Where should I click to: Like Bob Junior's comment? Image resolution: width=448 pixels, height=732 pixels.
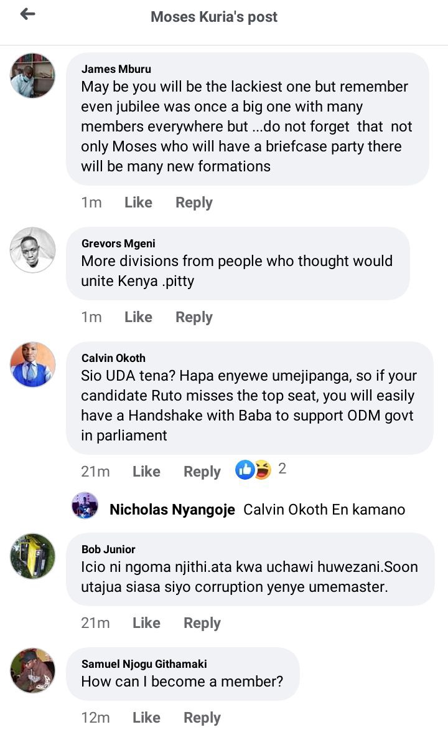coord(146,623)
